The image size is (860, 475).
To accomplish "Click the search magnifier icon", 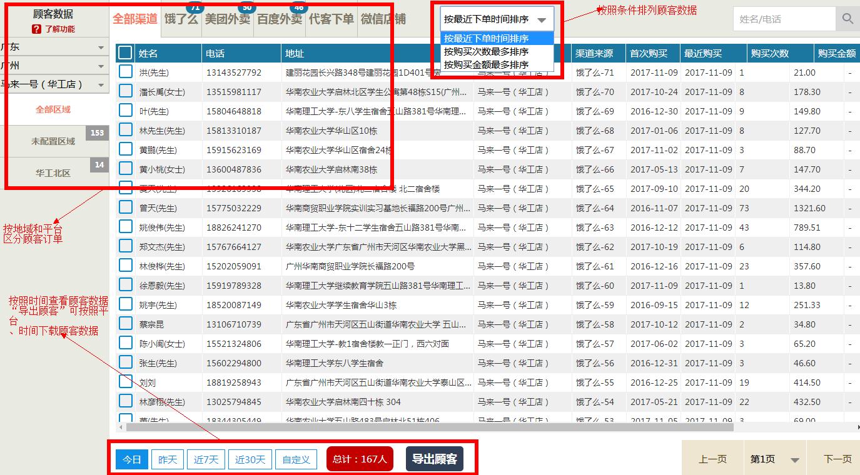I will pos(847,19).
